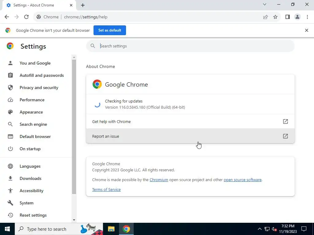This screenshot has width=314, height=235.
Task: Bookmark this tab with the star icon
Action: click(275, 17)
